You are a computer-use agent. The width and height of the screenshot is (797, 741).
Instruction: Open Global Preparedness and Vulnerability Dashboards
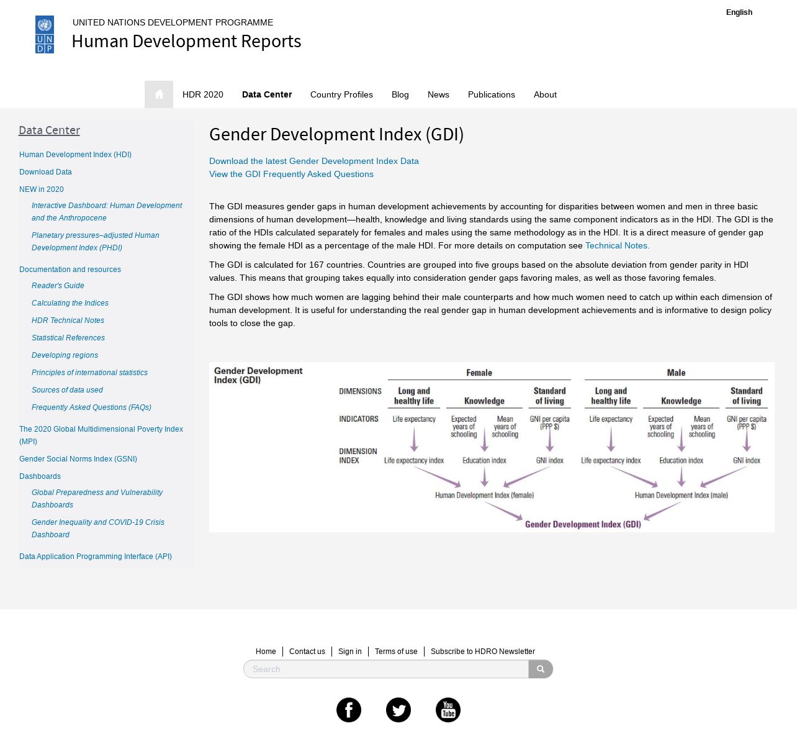point(97,499)
